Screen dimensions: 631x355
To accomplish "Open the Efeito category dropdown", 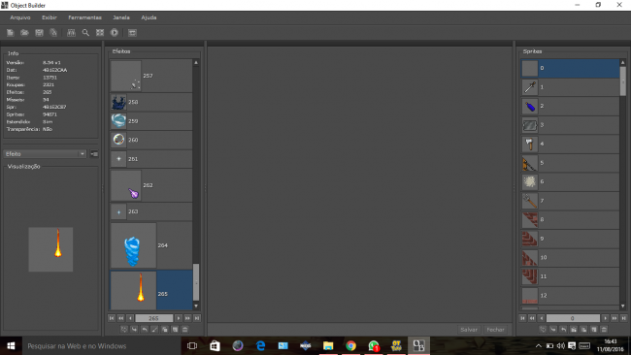I will 45,154.
